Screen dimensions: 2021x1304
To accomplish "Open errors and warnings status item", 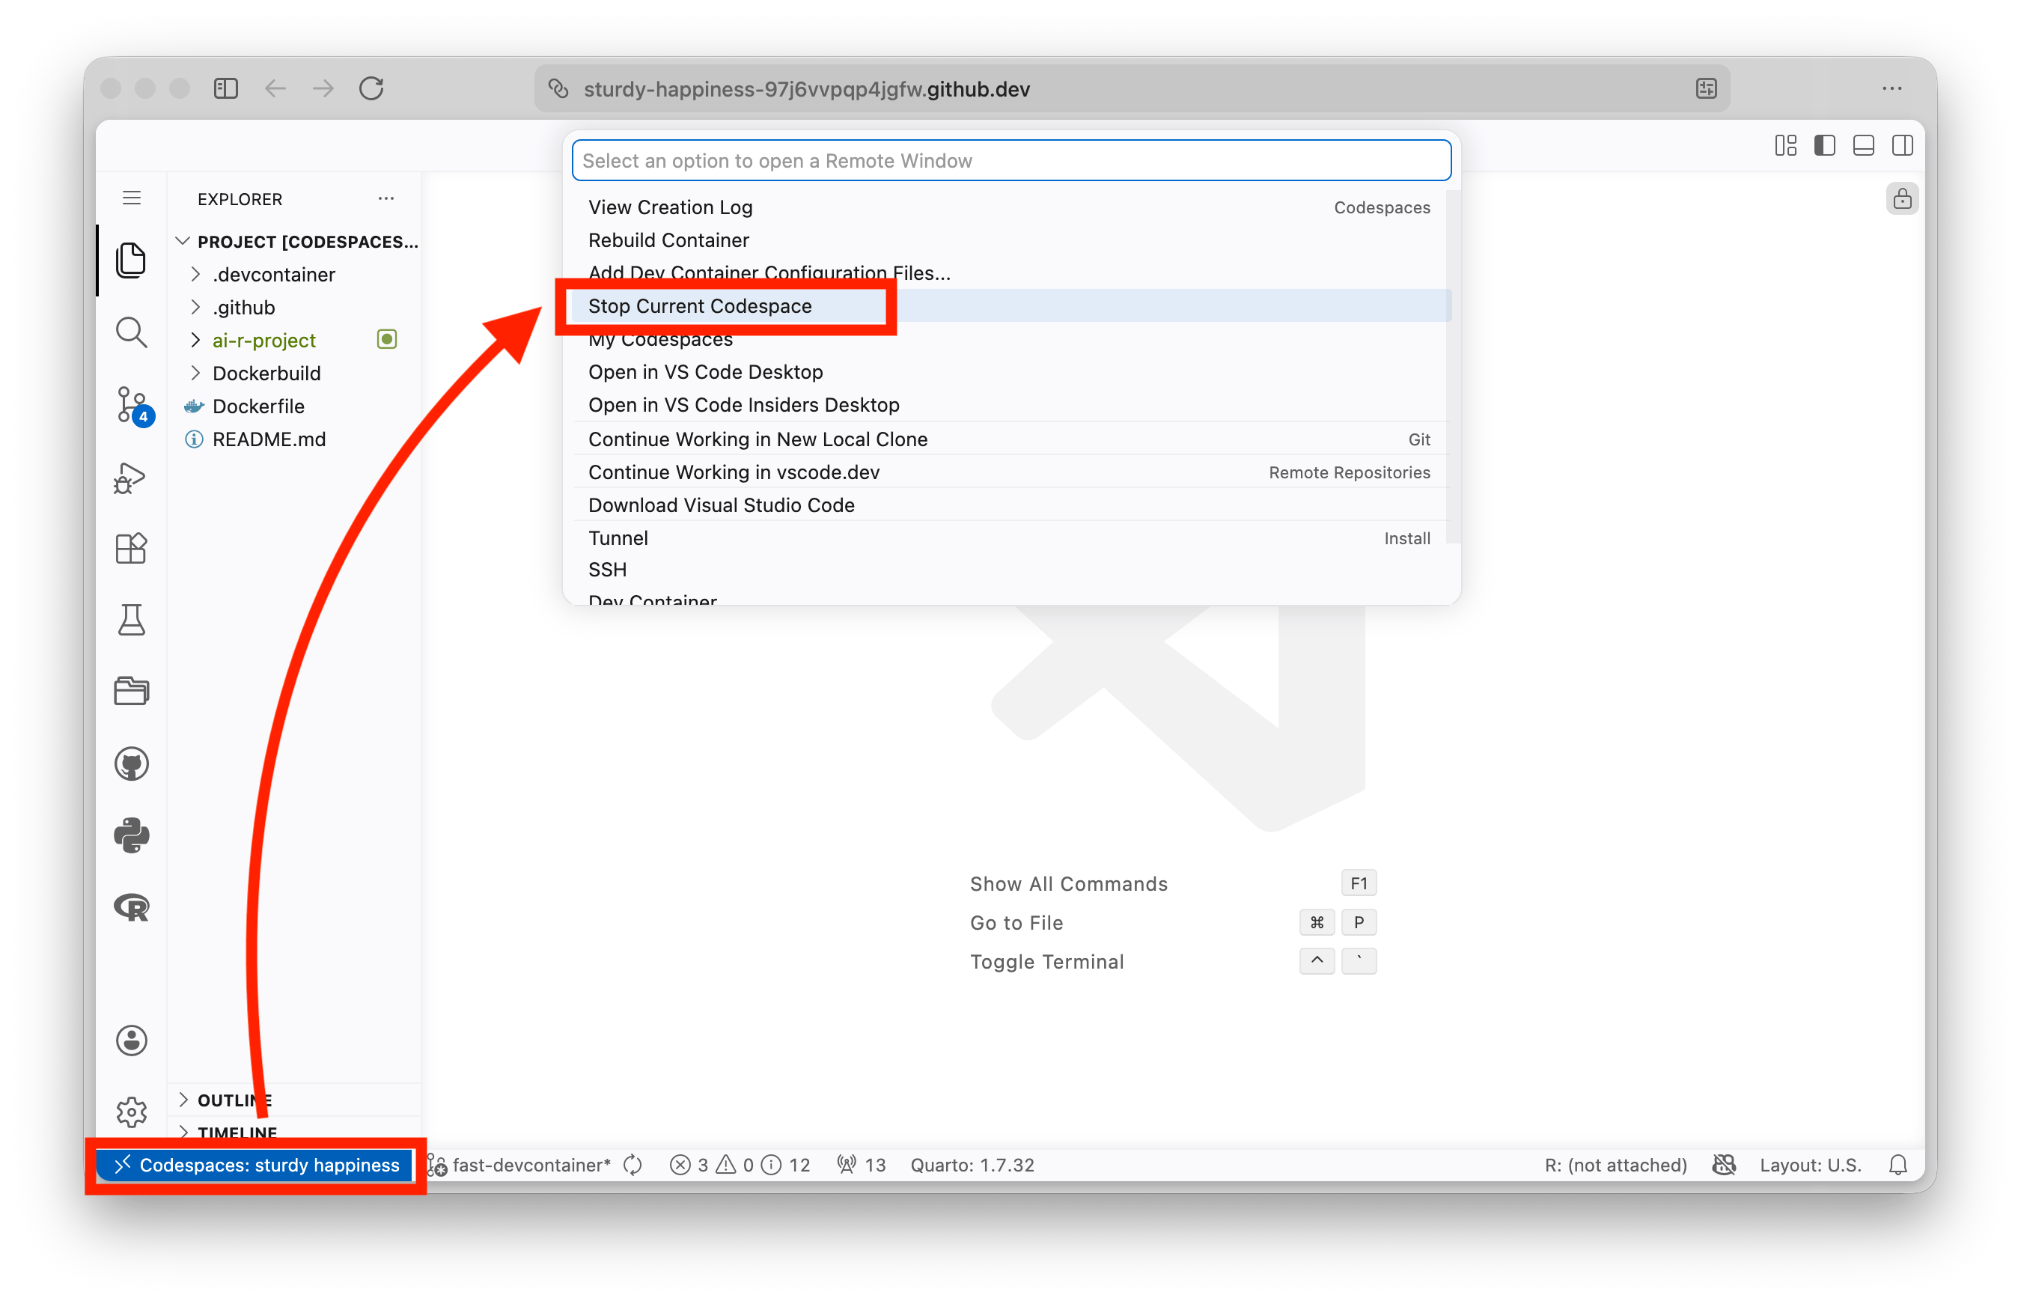I will 740,1165.
